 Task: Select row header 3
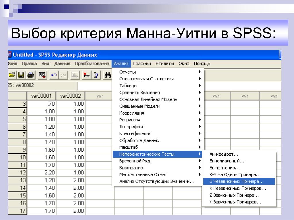[x=18, y=104]
